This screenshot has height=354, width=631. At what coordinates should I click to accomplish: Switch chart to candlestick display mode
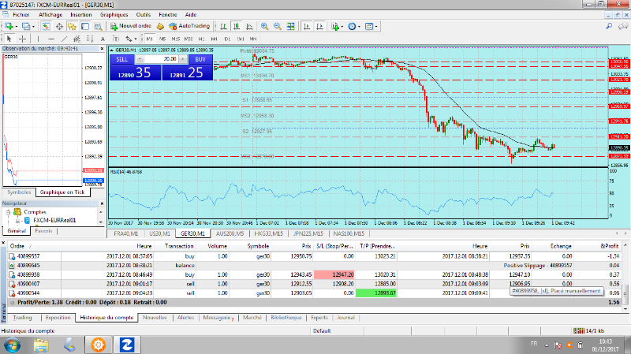tap(236, 26)
